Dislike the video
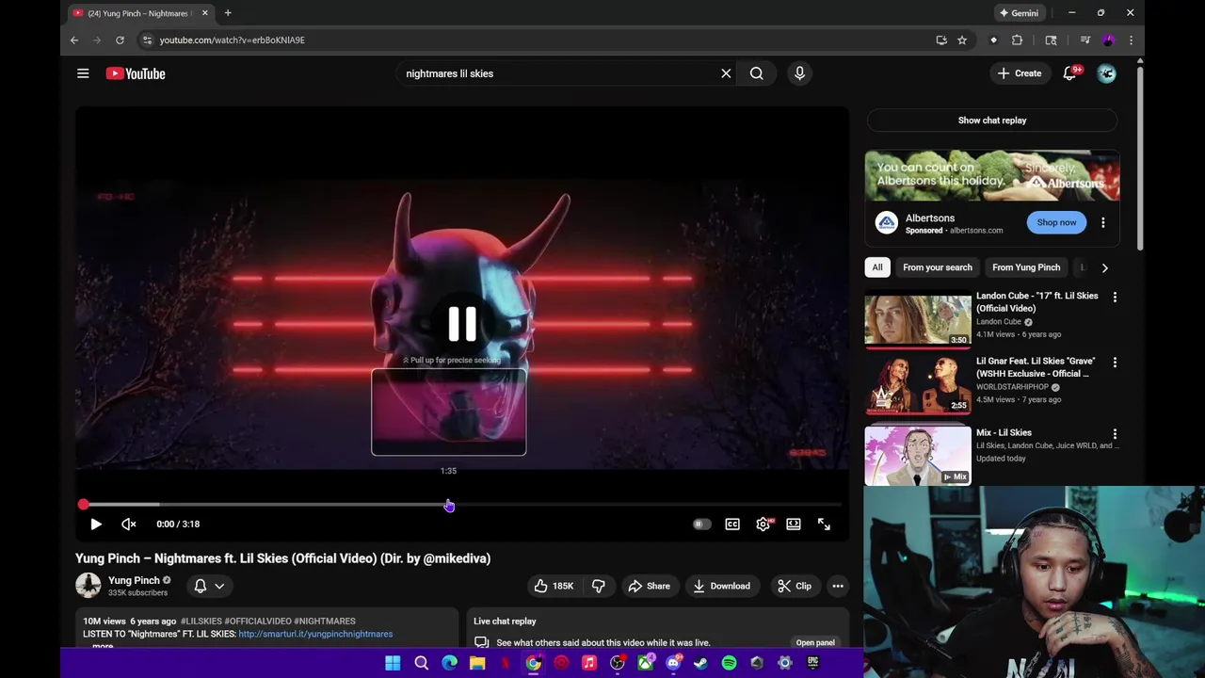The width and height of the screenshot is (1205, 678). tap(598, 586)
